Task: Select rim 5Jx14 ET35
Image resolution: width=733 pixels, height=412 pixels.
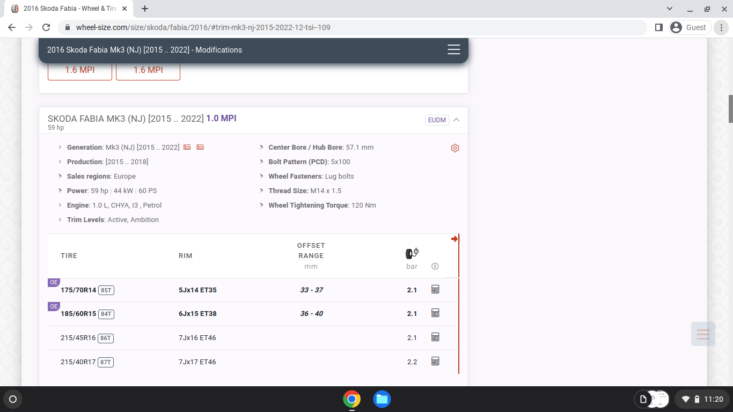Action: tap(197, 290)
